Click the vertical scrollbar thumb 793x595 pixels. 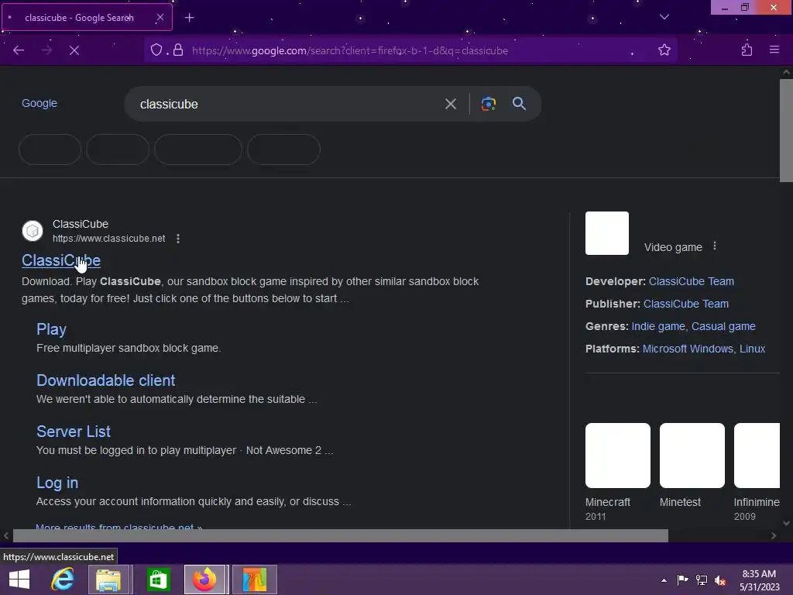pyautogui.click(x=786, y=130)
